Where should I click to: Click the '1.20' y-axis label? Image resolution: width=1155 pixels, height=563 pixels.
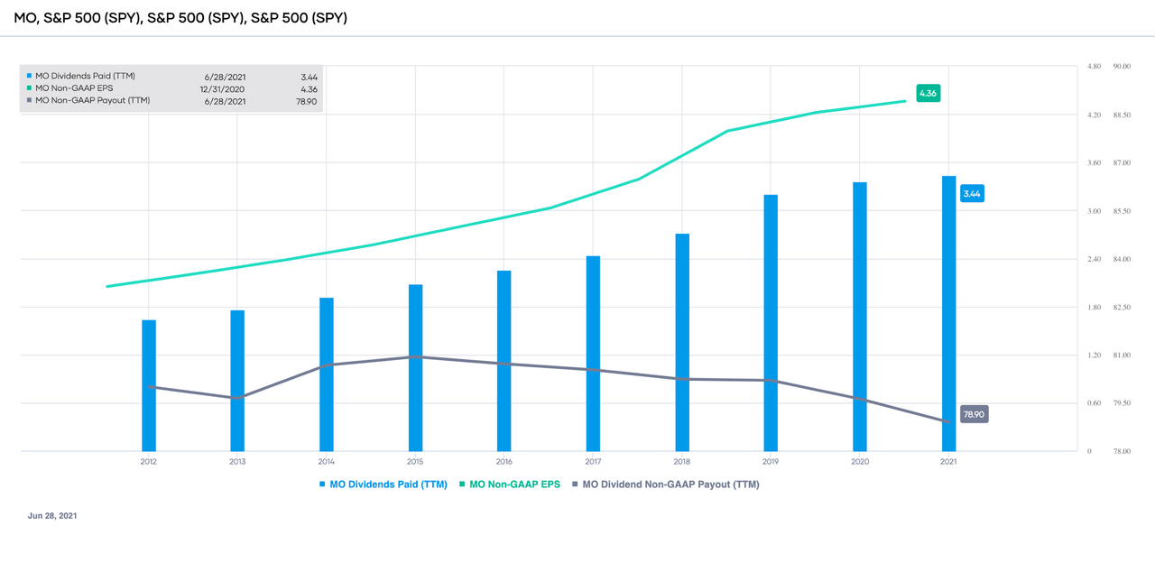(1095, 355)
